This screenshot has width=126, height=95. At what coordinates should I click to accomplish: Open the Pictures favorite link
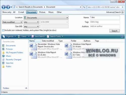pyautogui.click(x=9, y=49)
